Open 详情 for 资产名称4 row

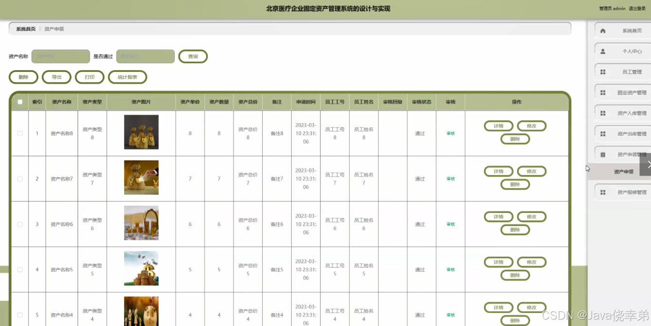coord(499,308)
